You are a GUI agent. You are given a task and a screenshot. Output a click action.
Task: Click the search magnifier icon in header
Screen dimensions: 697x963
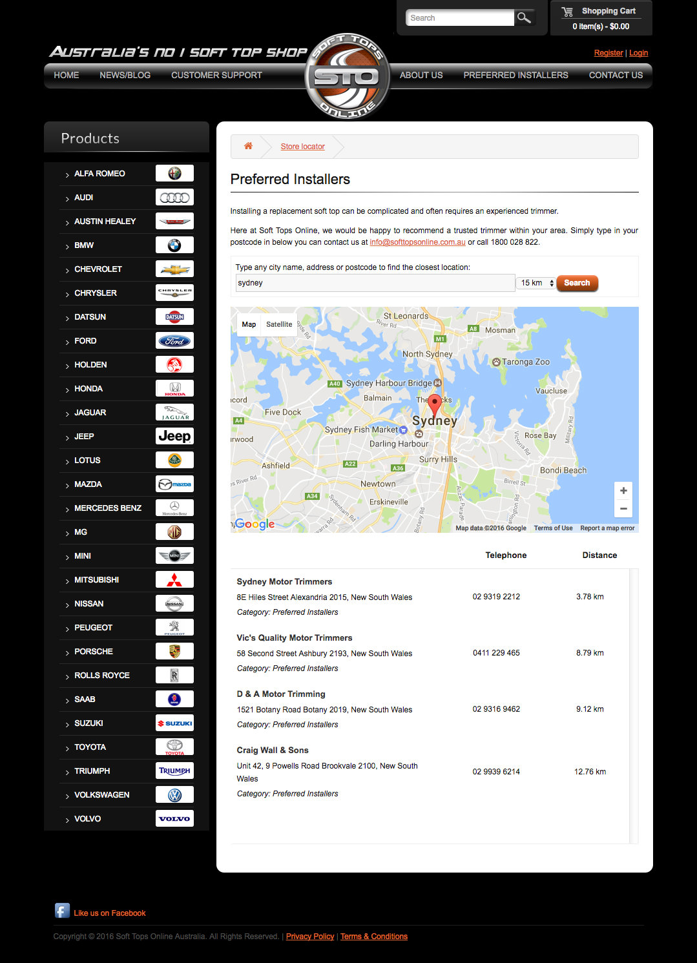pyautogui.click(x=524, y=18)
